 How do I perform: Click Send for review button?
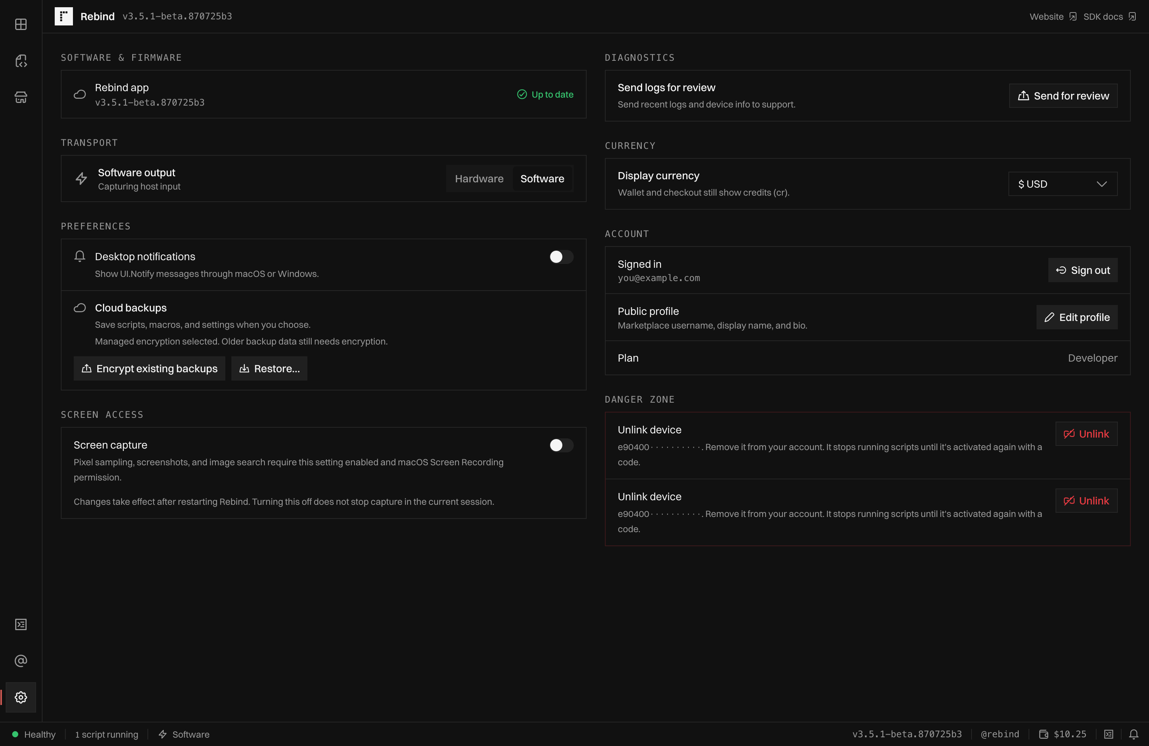click(x=1063, y=96)
